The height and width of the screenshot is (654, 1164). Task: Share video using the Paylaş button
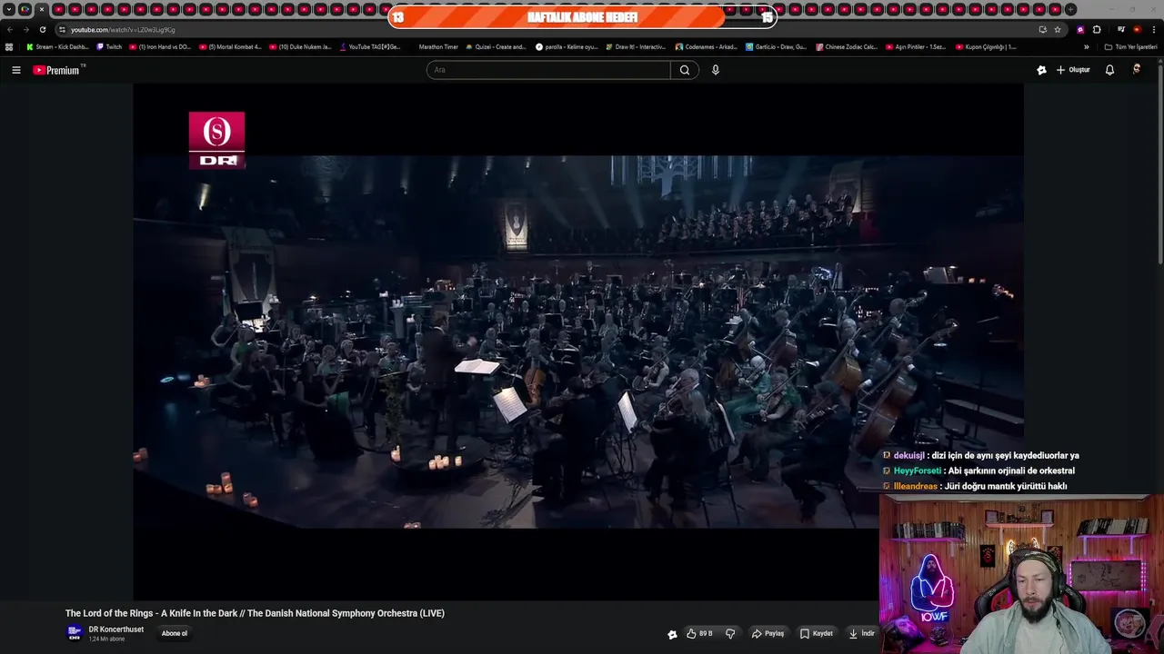[x=768, y=634]
